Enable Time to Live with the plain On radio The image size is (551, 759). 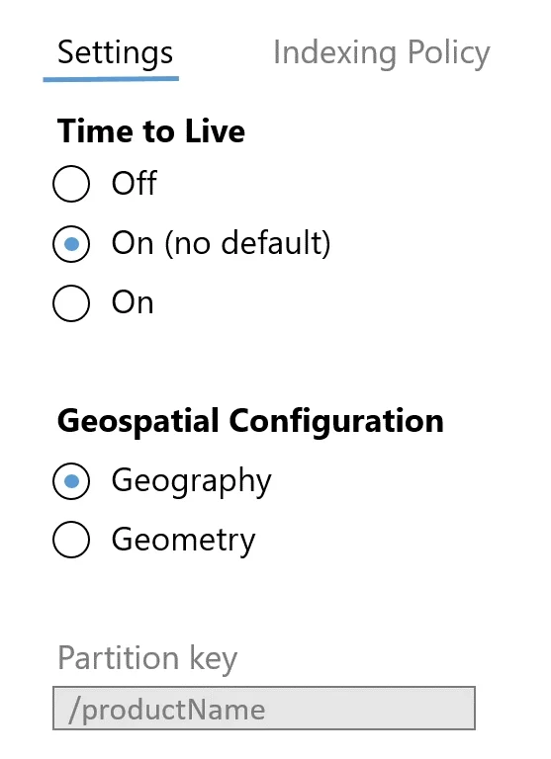click(71, 303)
